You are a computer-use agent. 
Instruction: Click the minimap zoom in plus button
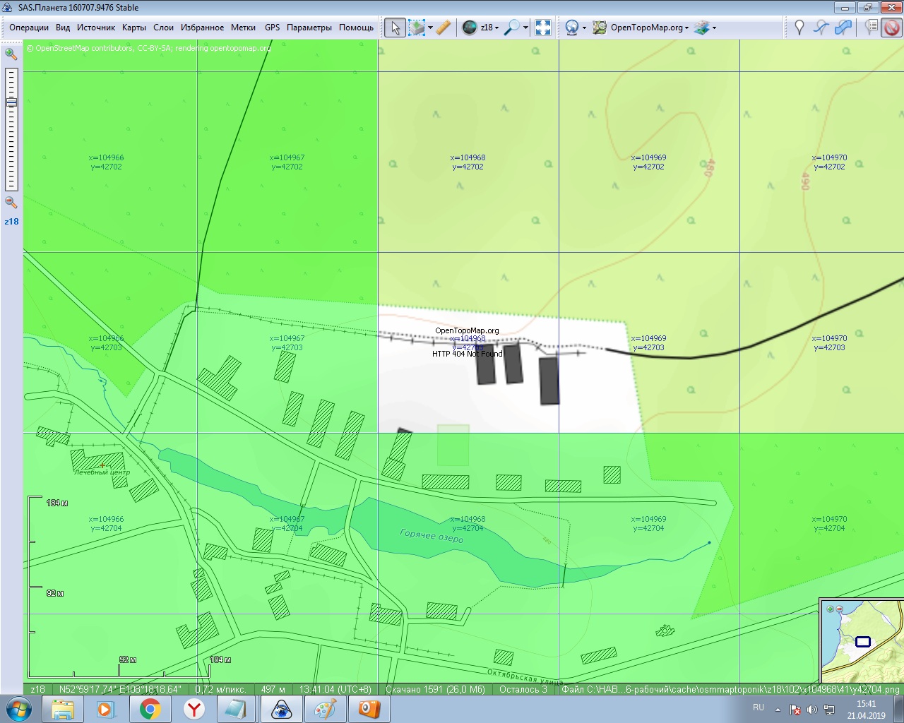830,609
